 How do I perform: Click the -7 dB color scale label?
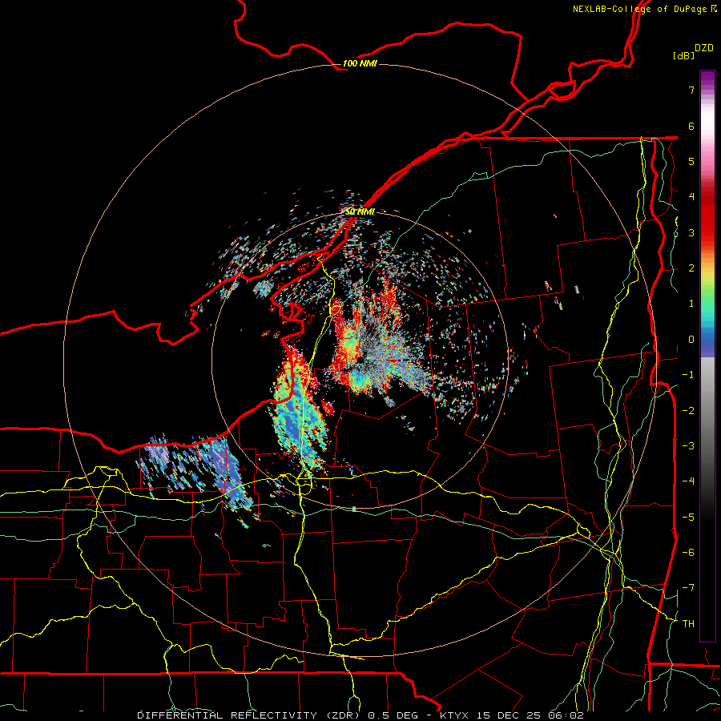click(x=688, y=588)
